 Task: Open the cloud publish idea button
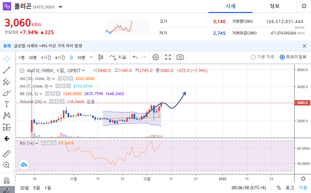[24, 165]
